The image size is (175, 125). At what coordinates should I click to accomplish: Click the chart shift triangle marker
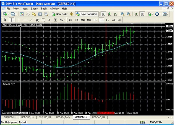pos(132,24)
